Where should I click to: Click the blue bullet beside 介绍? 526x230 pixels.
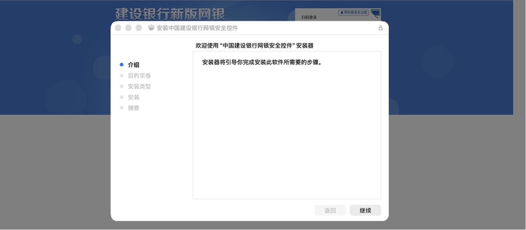click(121, 65)
